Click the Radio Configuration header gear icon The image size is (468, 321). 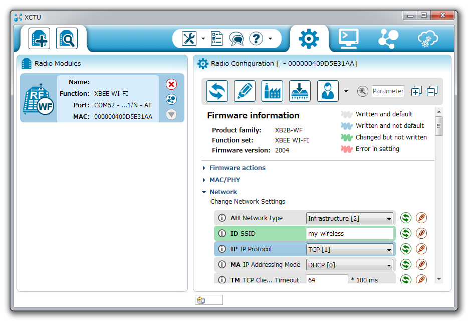point(203,63)
